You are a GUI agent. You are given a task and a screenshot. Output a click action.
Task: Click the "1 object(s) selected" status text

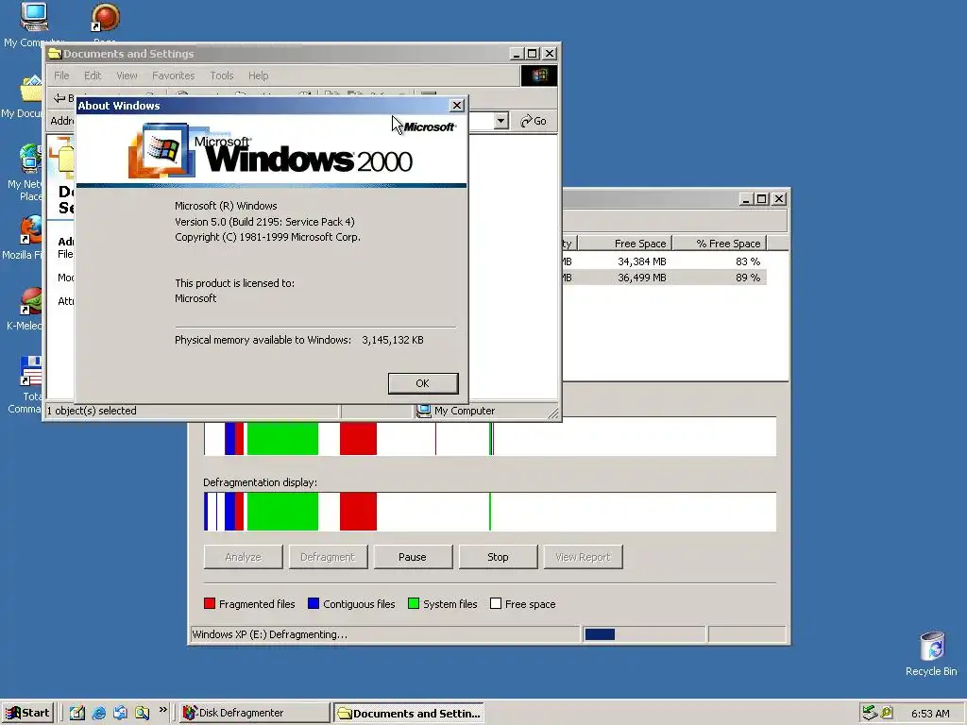click(92, 411)
